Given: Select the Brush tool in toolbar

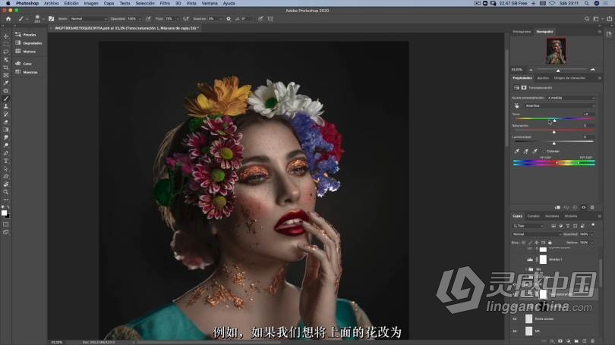Looking at the screenshot, I should [6, 99].
